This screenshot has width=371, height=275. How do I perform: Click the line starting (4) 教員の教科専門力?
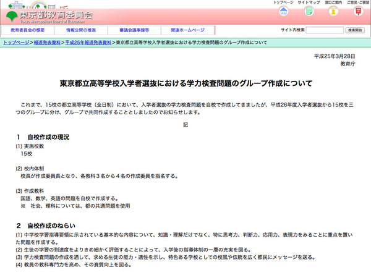tap(74, 265)
